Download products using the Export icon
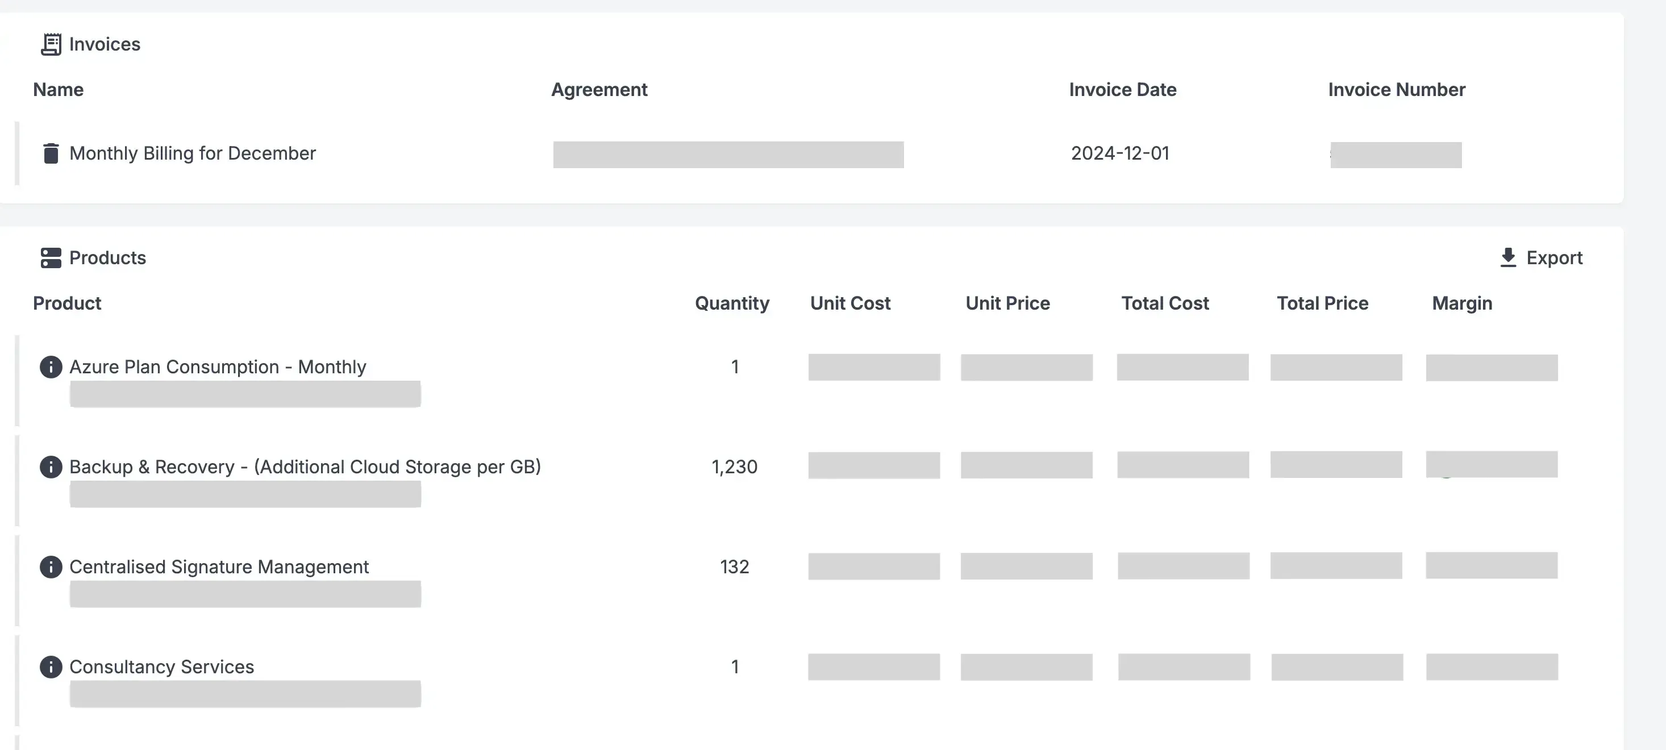This screenshot has width=1666, height=750. [x=1507, y=257]
